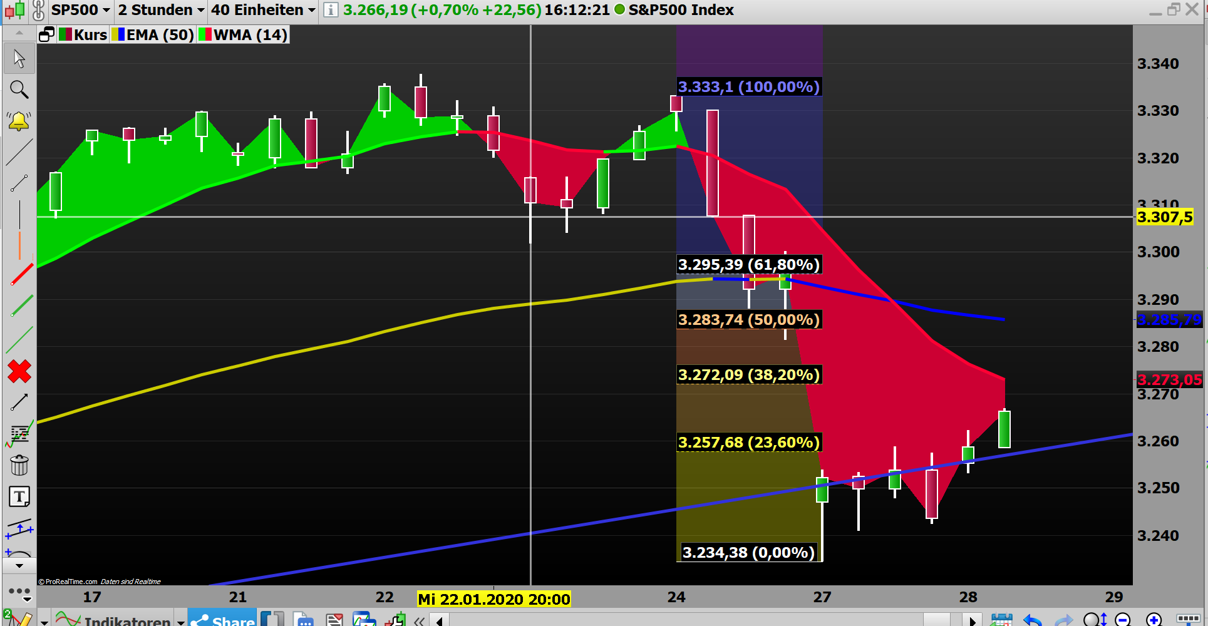Toggle the WMA (14) indicator legend

pyautogui.click(x=242, y=34)
